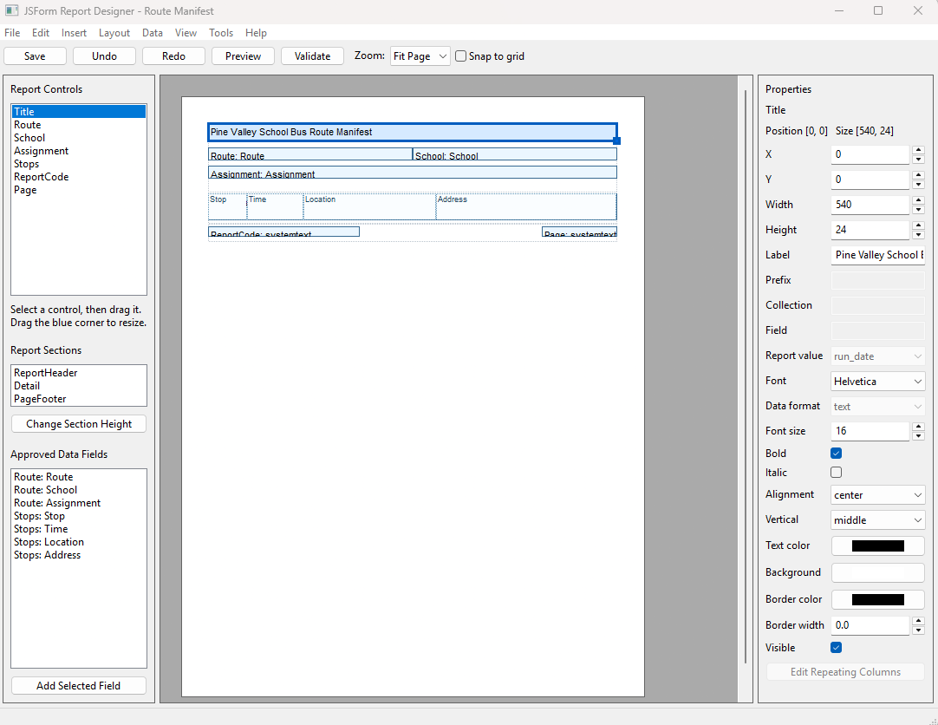Decrease Y value with down stepper arrow
This screenshot has height=725, width=938.
(918, 184)
